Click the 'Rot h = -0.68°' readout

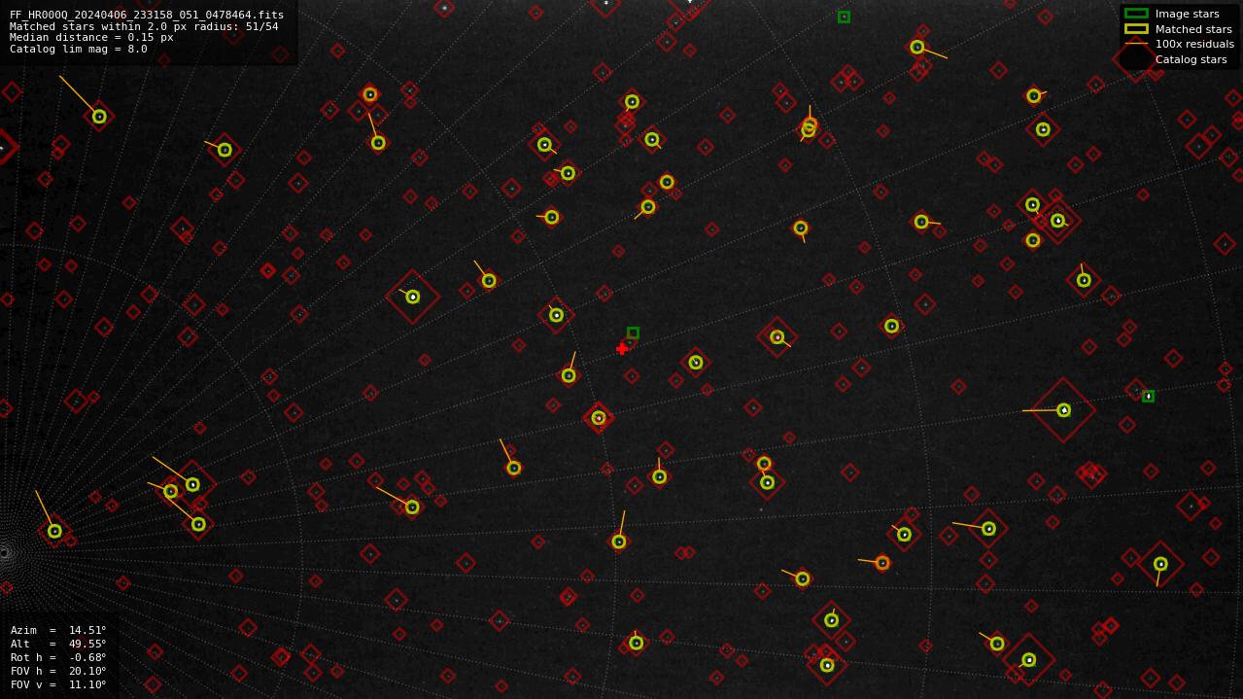point(58,657)
